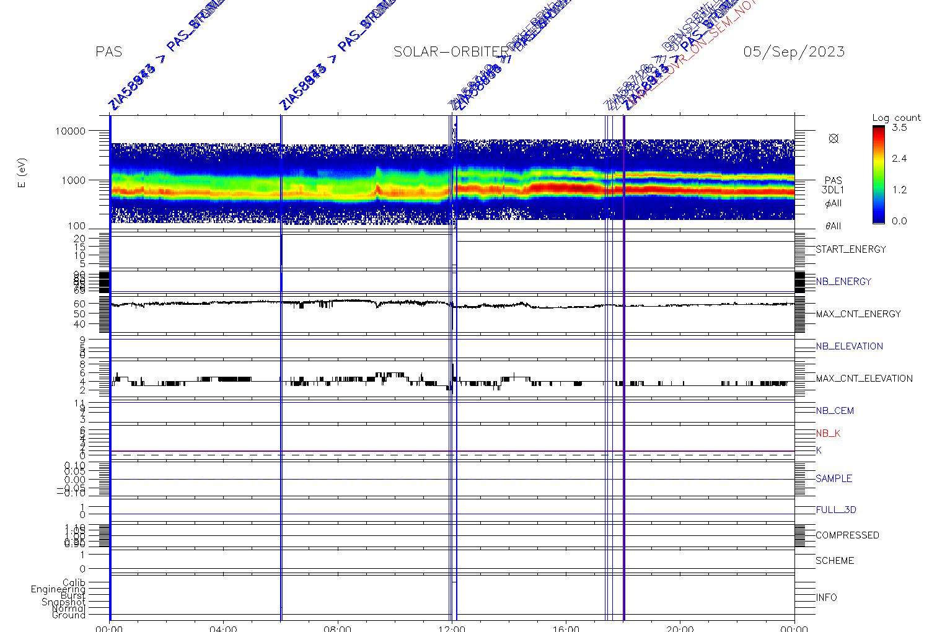Click the Calib mode label
The width and height of the screenshot is (937, 632).
[x=74, y=582]
